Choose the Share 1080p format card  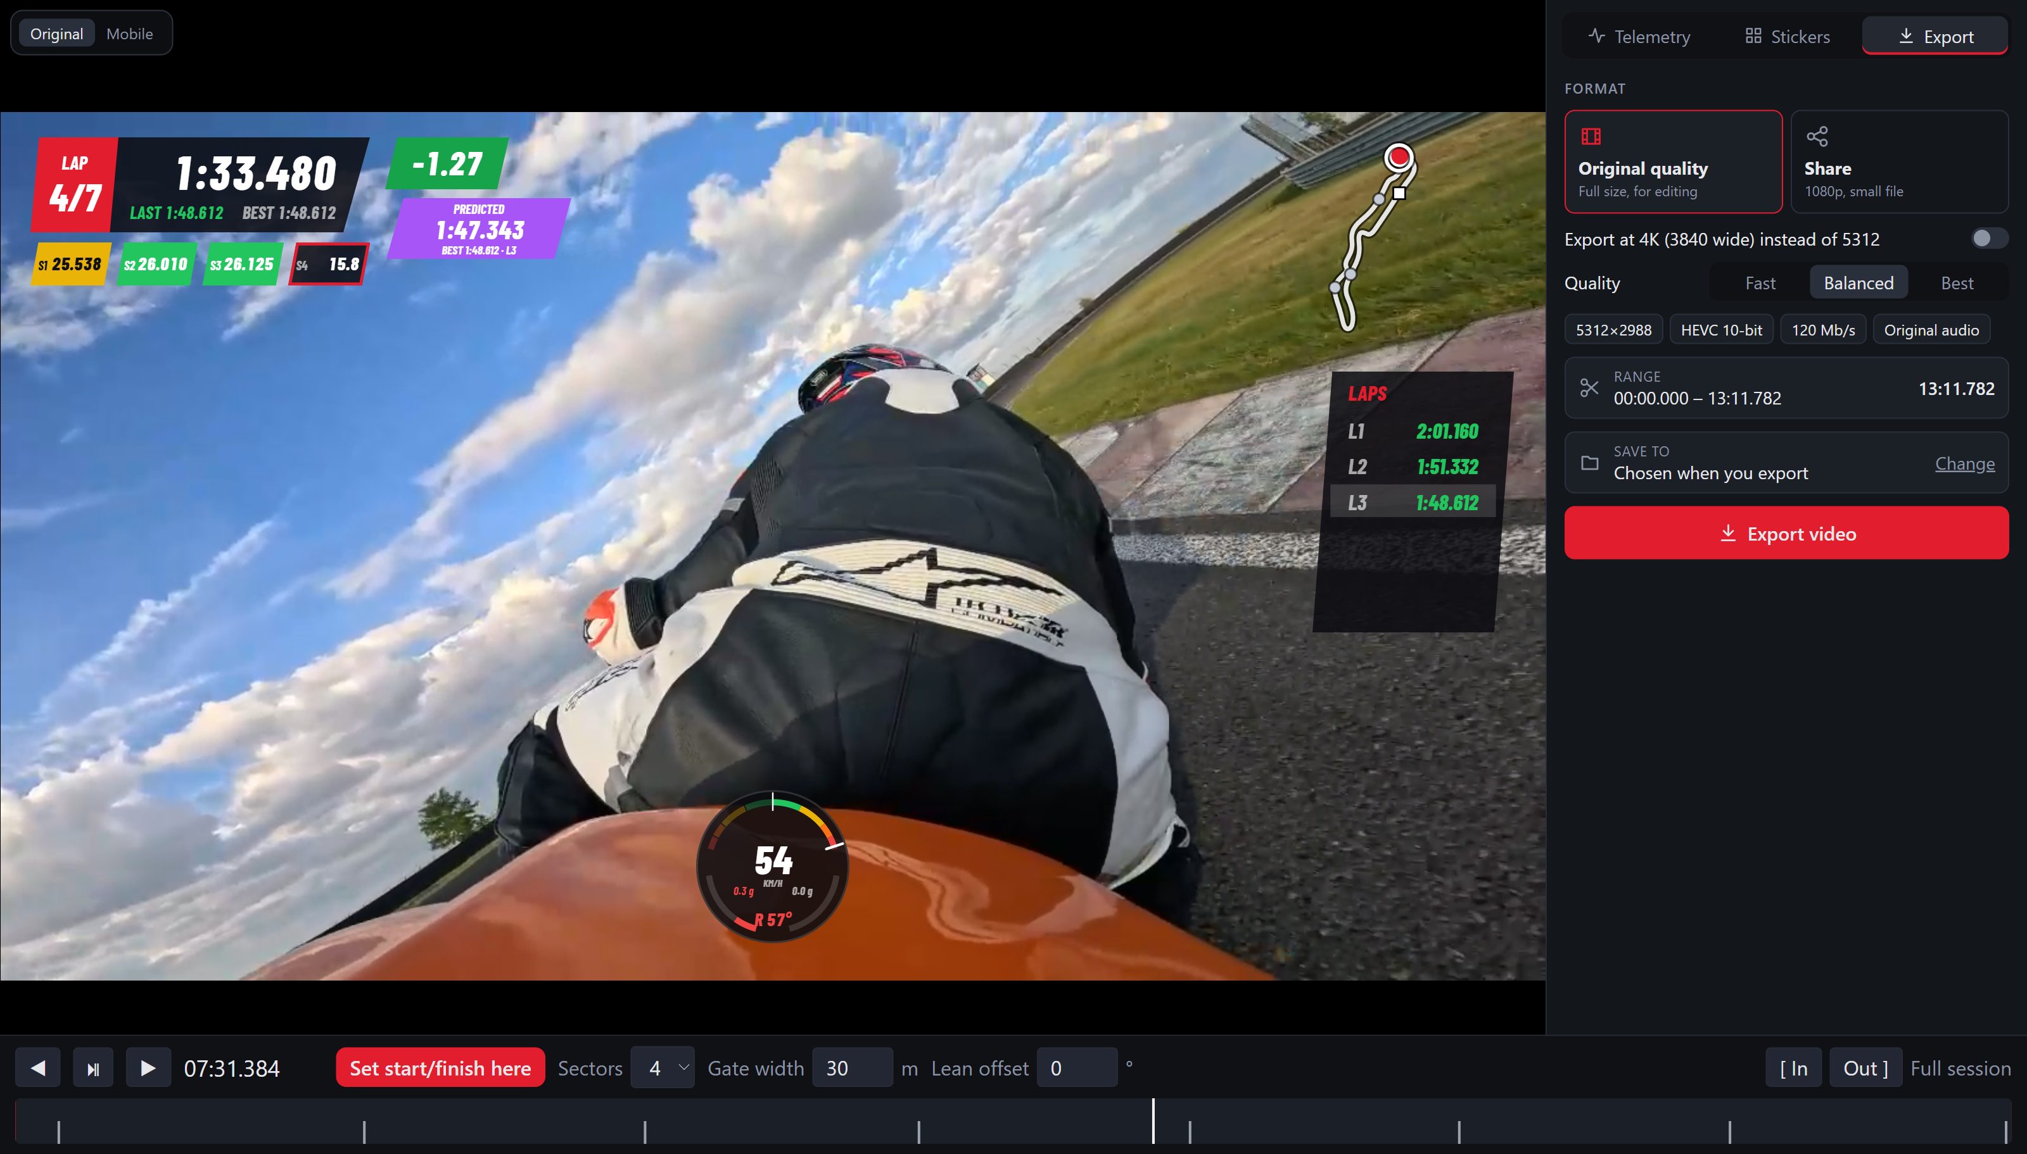pos(1899,161)
